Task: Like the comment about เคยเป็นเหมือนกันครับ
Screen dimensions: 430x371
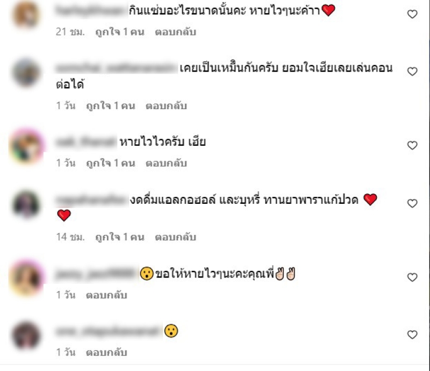Action: click(x=412, y=72)
